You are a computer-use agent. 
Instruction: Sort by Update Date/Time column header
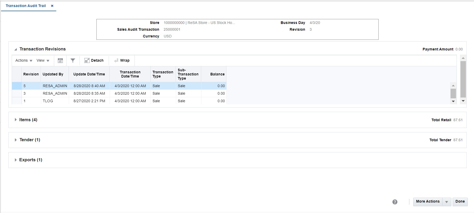89,74
